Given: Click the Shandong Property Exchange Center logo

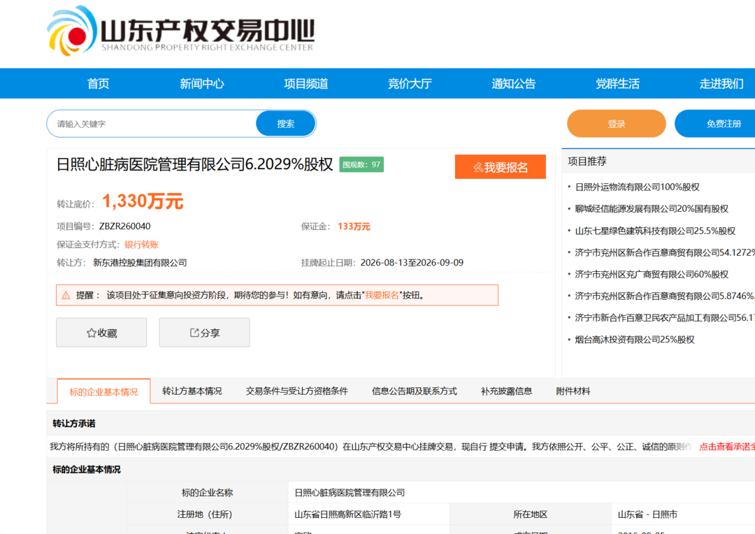Looking at the screenshot, I should [x=181, y=31].
